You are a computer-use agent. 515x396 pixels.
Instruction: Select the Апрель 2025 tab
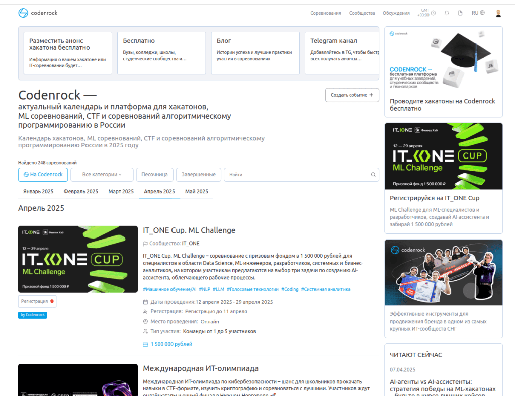click(x=159, y=192)
